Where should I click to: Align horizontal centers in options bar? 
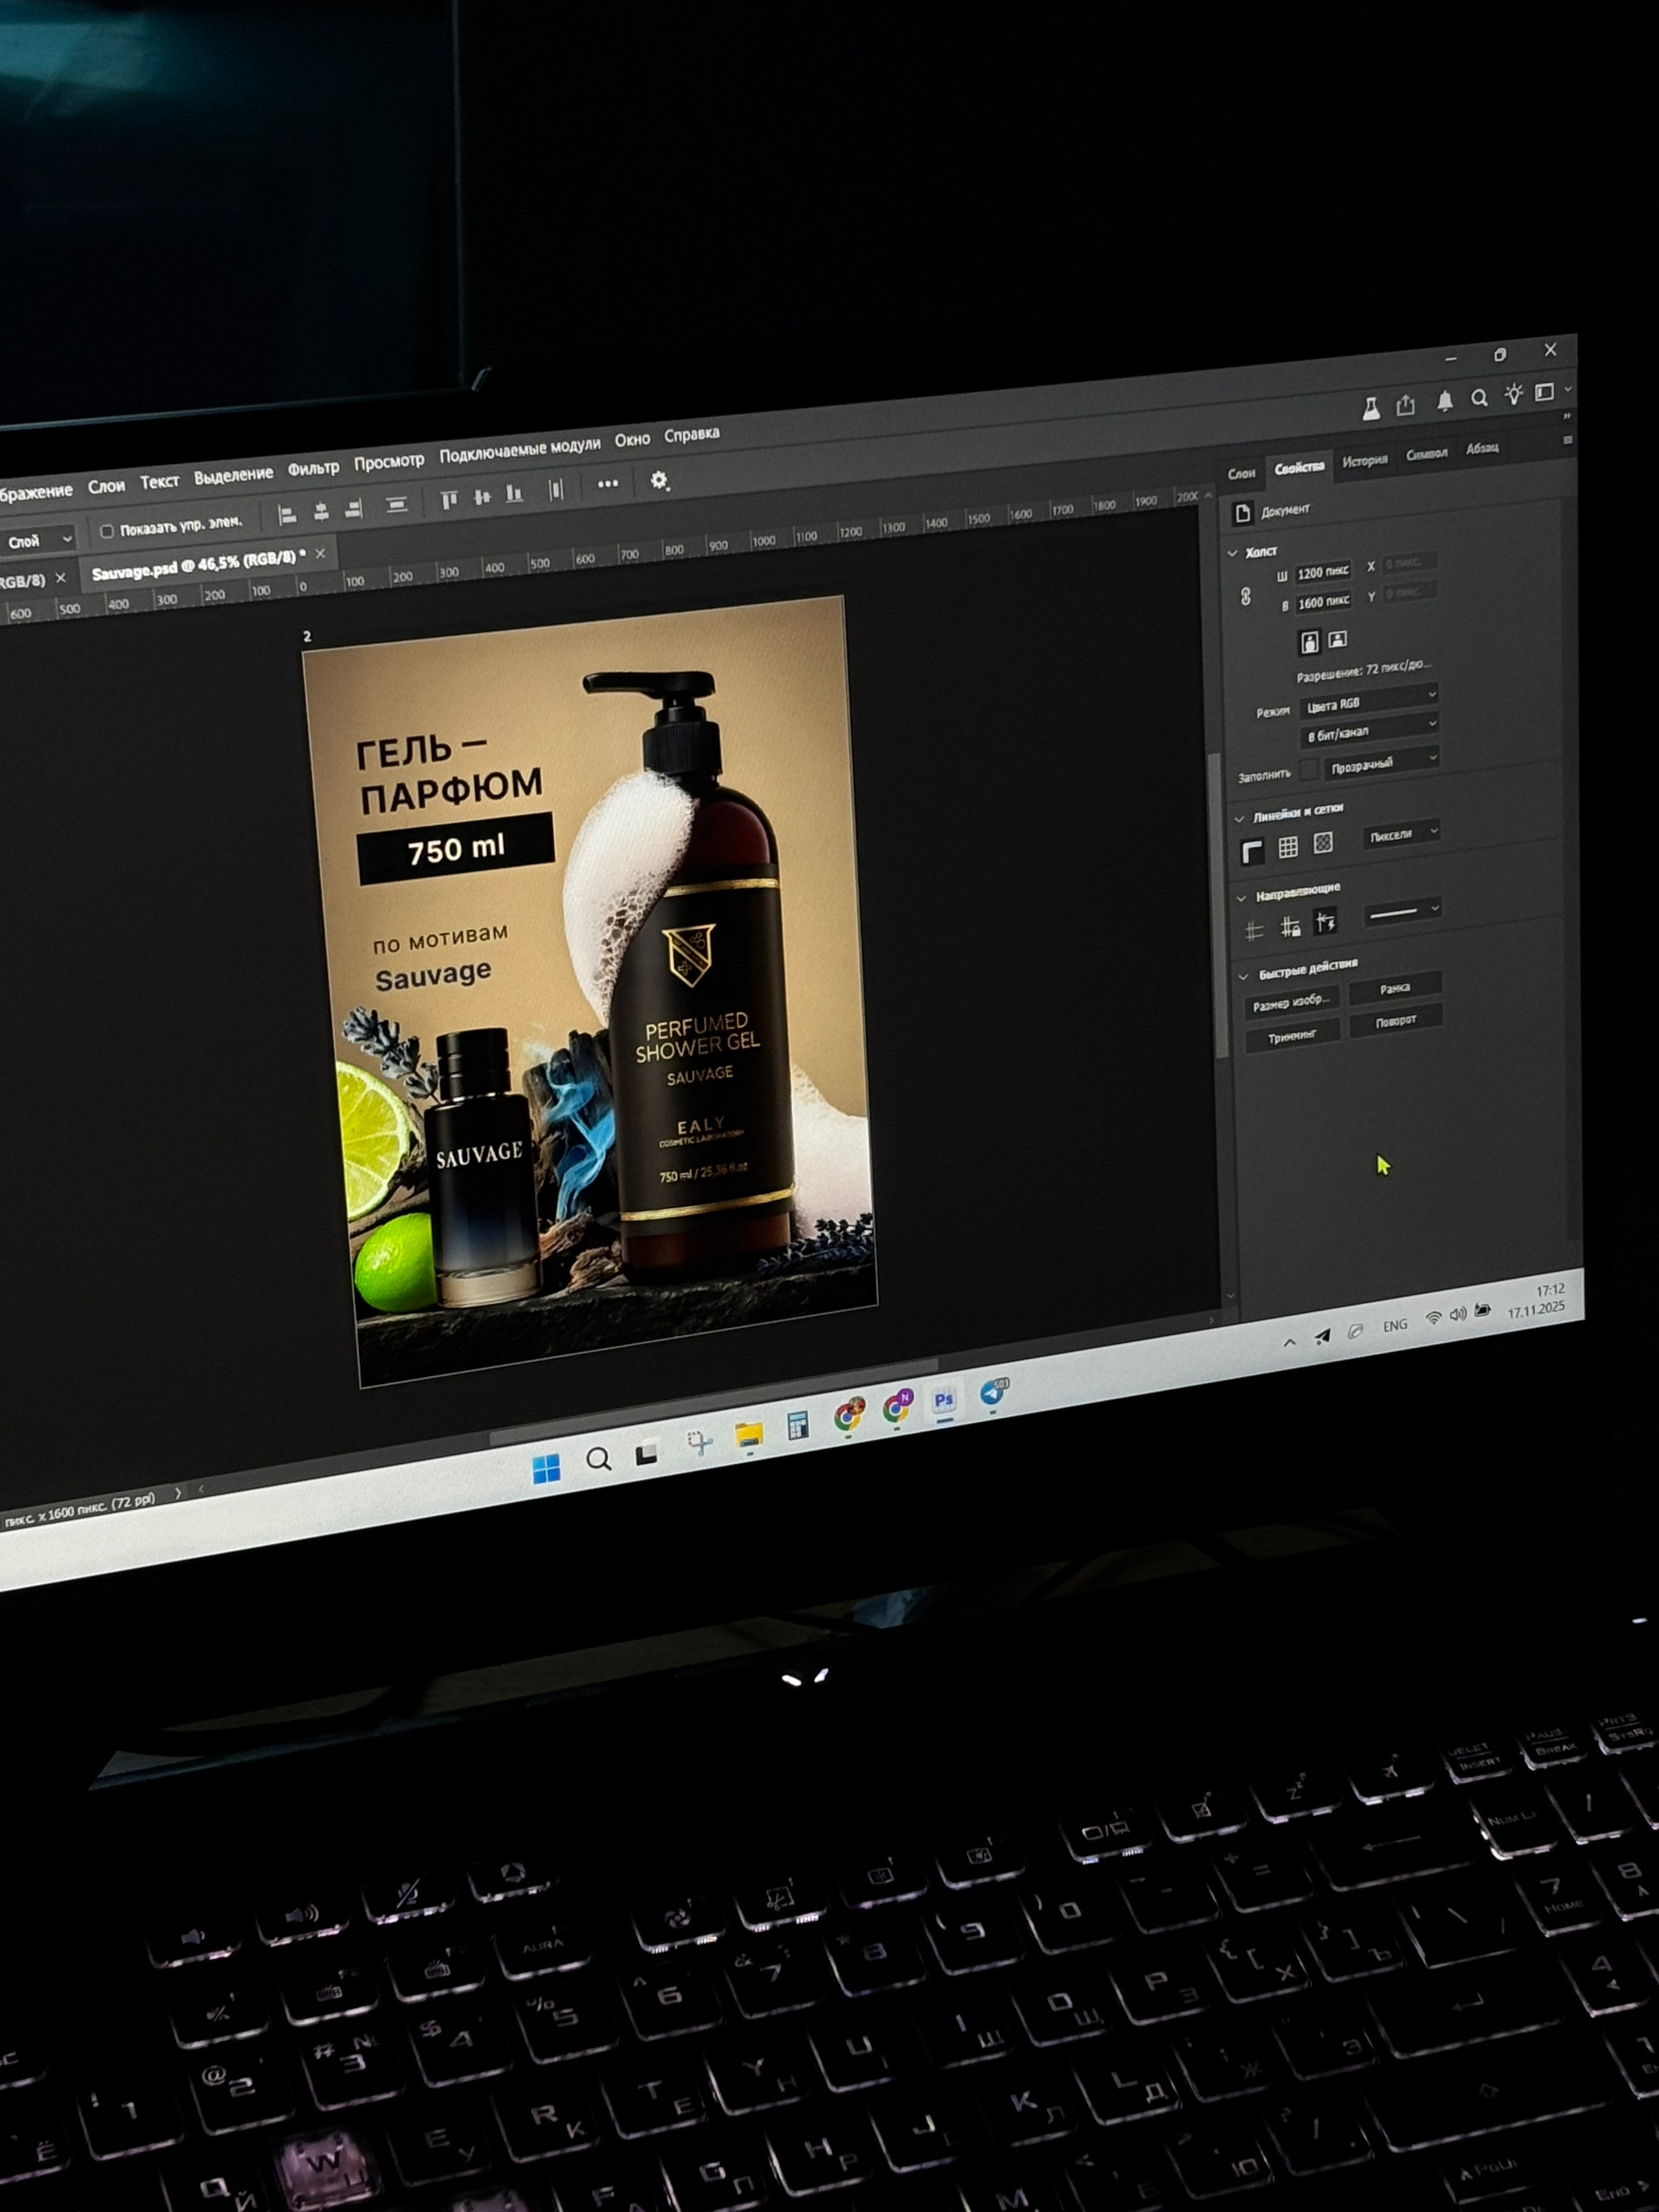tap(321, 512)
